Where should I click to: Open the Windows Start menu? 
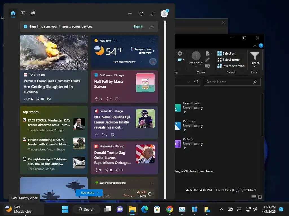tap(65, 209)
